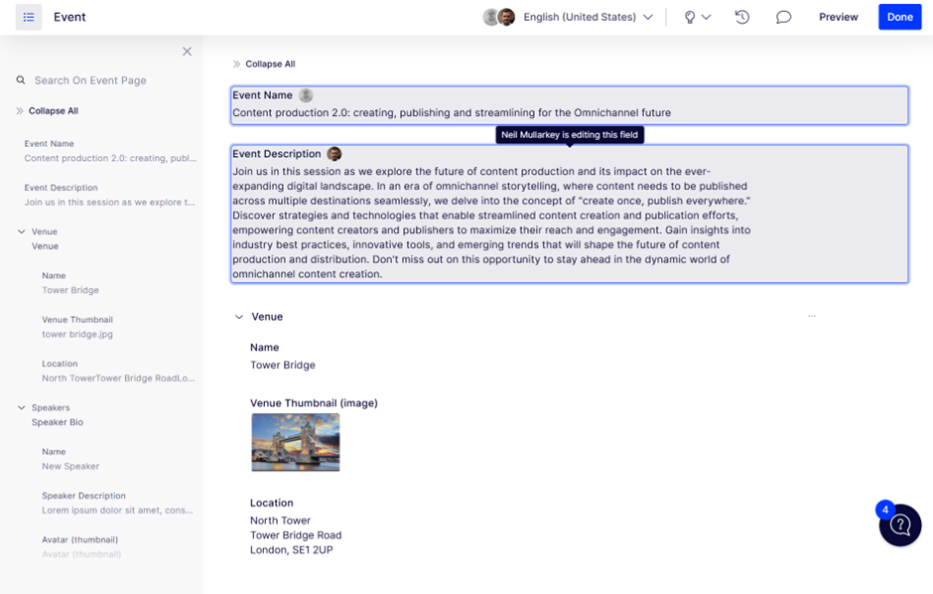Screen dimensions: 933x594
Task: Expand the lightbulb dropdown arrow
Action: (707, 17)
